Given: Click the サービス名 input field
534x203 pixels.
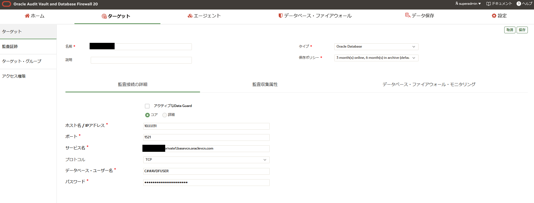Looking at the screenshot, I should (x=206, y=149).
